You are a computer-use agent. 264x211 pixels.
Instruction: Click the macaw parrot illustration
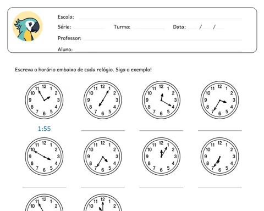coord(28,26)
